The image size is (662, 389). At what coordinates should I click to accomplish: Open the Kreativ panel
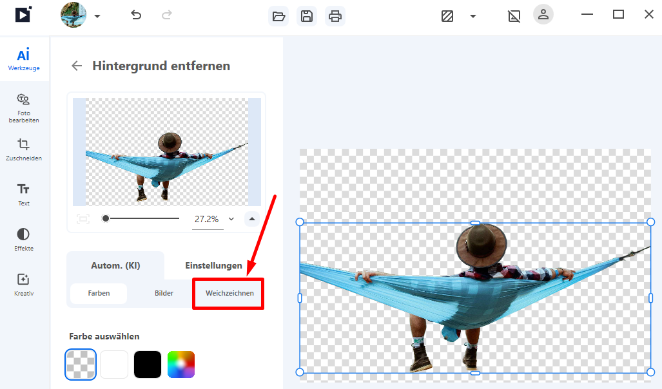coord(24,285)
